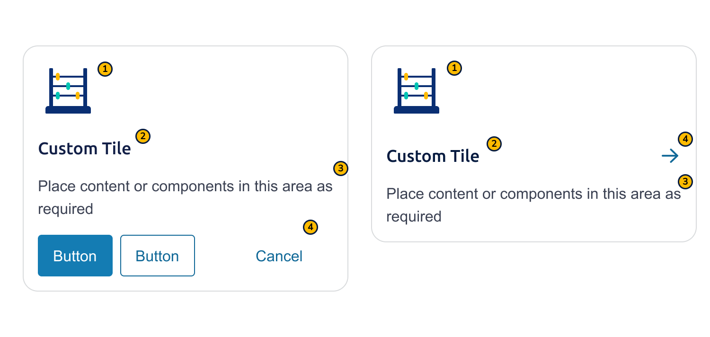Viewport: 710px width, 337px height.
Task: Click the outlined white Button
Action: [158, 256]
